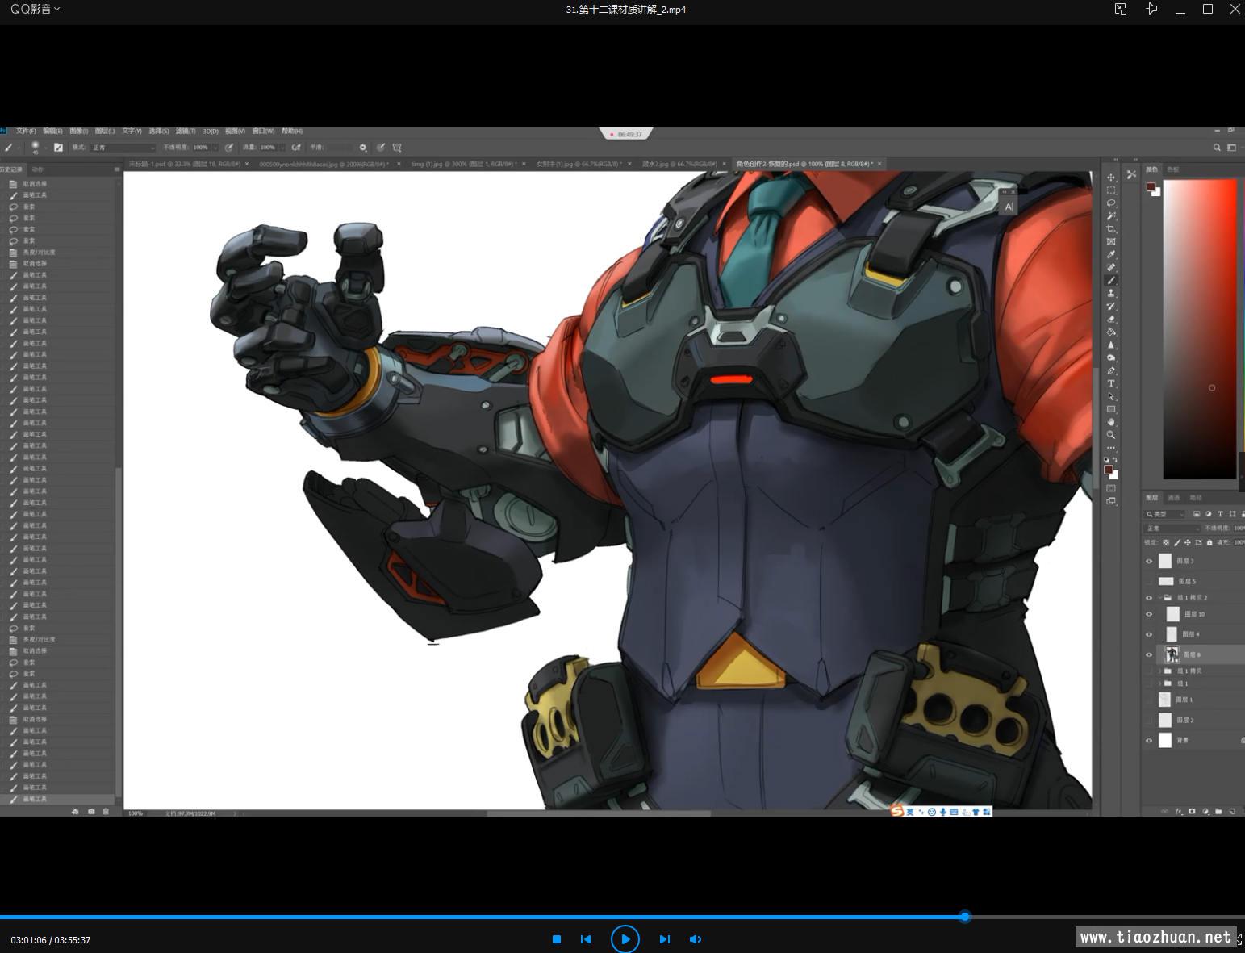Viewport: 1245px width, 953px height.
Task: Toggle visibility of the 背景 layer
Action: click(1149, 741)
